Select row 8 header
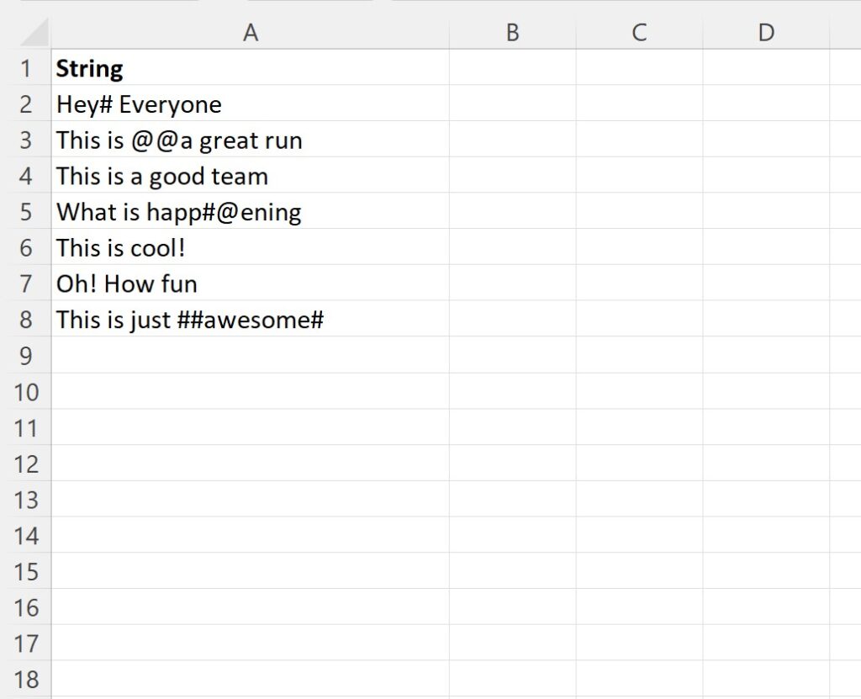 click(x=26, y=320)
